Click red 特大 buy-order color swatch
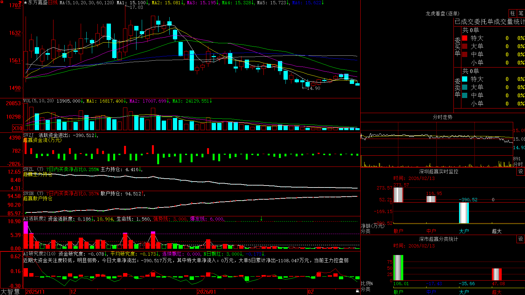The width and height of the screenshot is (525, 295). point(465,38)
